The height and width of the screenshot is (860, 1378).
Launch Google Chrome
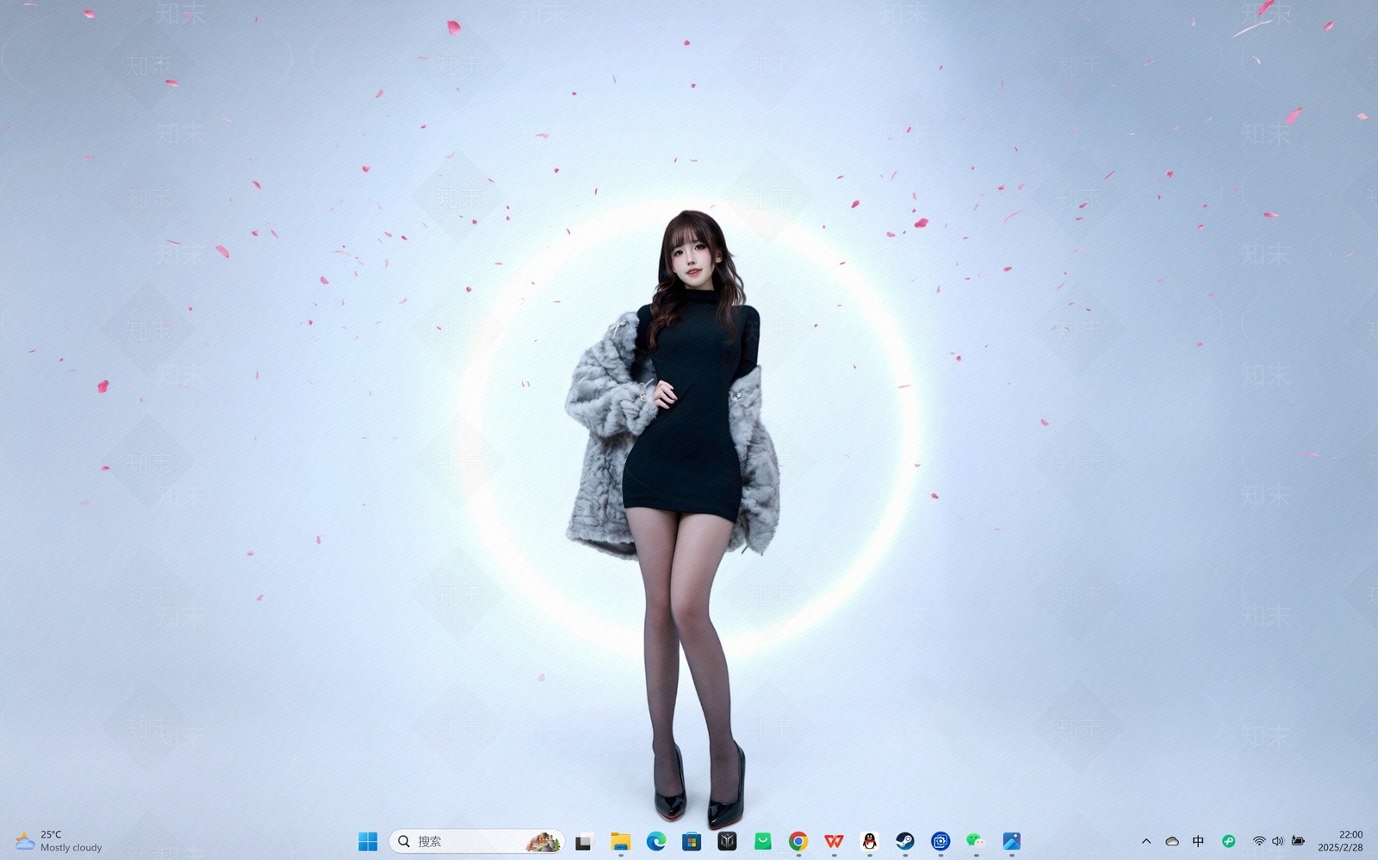798,841
